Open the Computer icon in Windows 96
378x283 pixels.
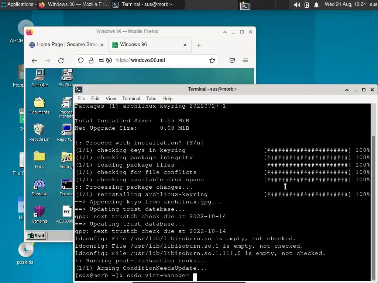[x=39, y=78]
